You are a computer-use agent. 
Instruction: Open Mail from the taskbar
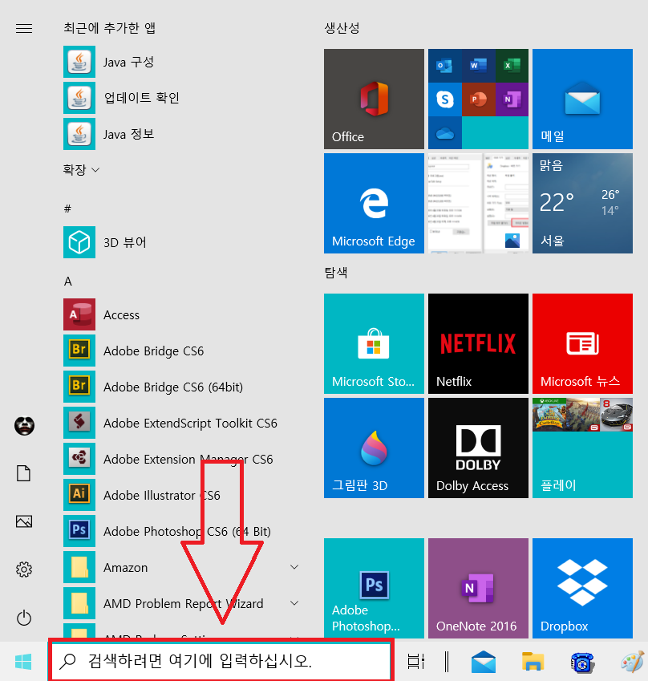(484, 662)
